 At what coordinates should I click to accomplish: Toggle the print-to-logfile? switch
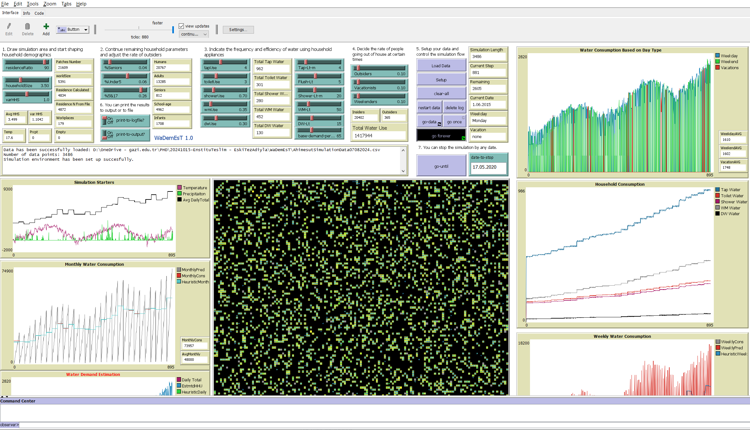click(104, 120)
